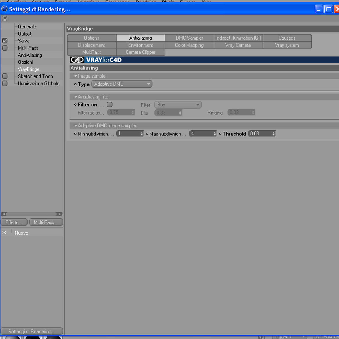339x339 pixels.
Task: Click the Filter radius stepper arrows
Action: coord(133,113)
